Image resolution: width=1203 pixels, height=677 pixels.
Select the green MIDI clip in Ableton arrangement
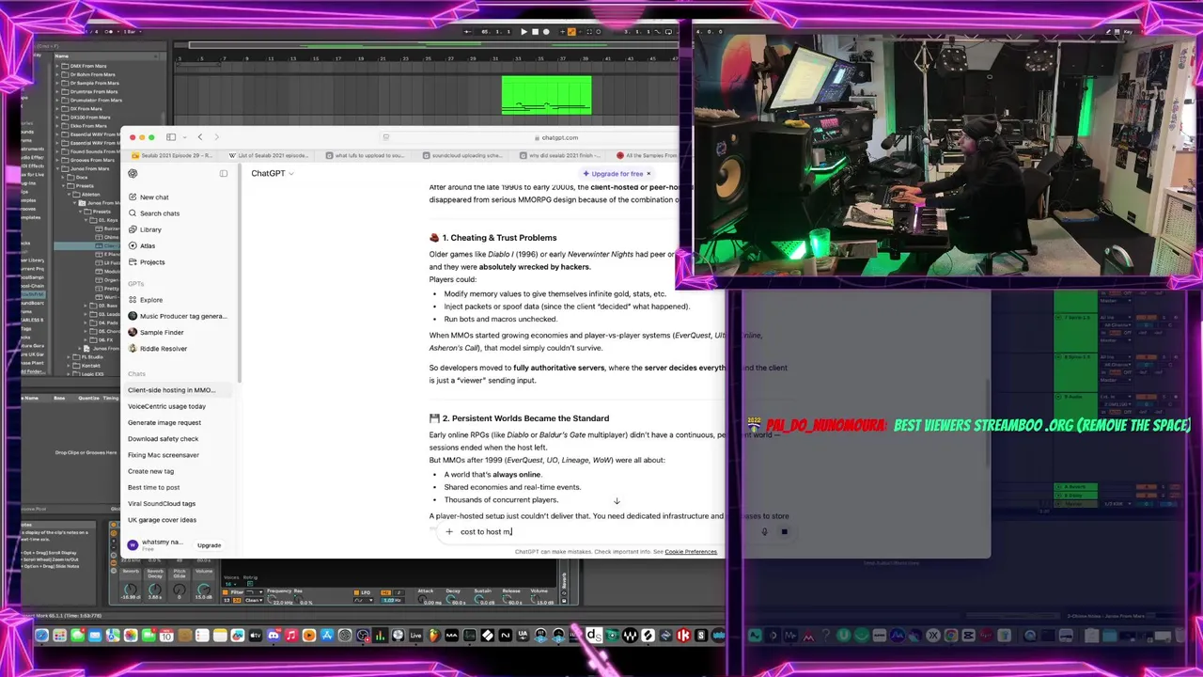(546, 95)
